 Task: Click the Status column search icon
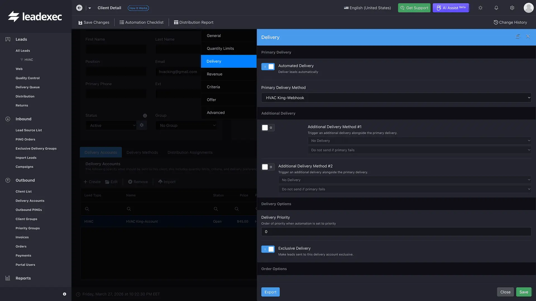pyautogui.click(x=216, y=209)
